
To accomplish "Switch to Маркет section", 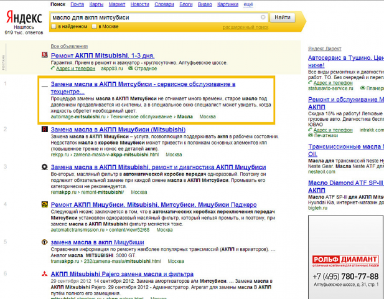I will click(x=117, y=4).
